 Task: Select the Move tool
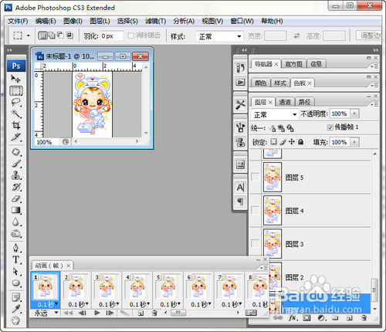pos(16,79)
